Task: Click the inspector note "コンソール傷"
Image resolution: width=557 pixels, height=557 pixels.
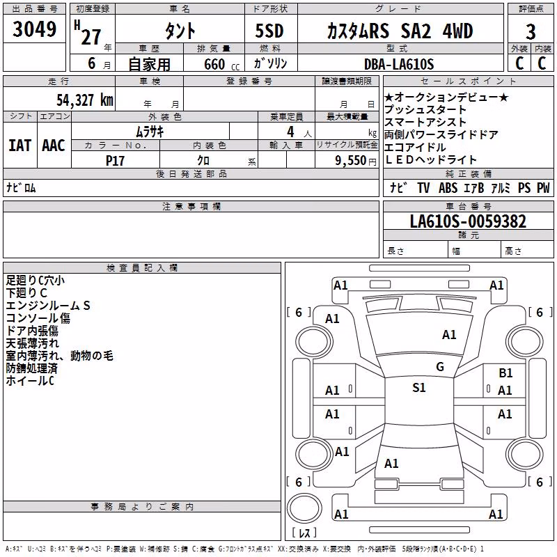Action: pyautogui.click(x=38, y=318)
